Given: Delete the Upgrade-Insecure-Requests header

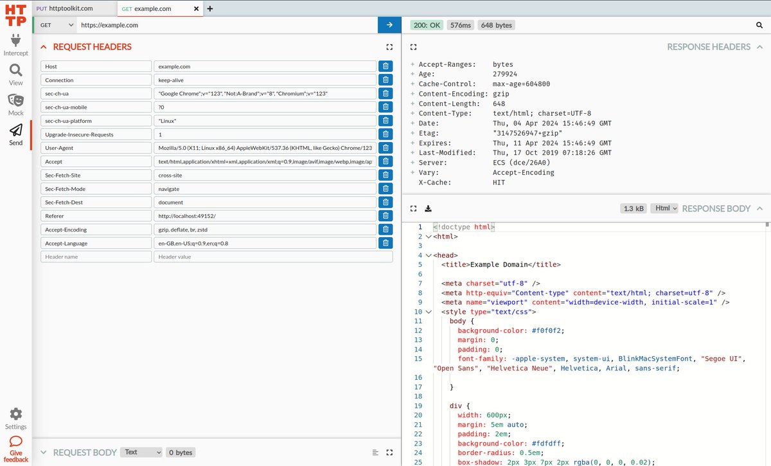Looking at the screenshot, I should 385,134.
